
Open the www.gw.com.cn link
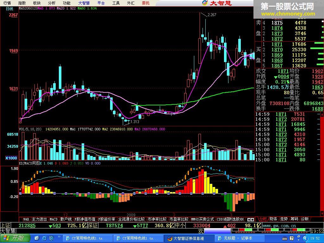[x=279, y=226]
